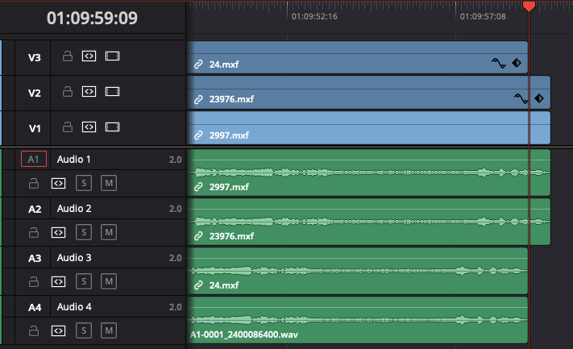
Task: Select the 23976.mxf clip on V2
Action: (x=368, y=93)
